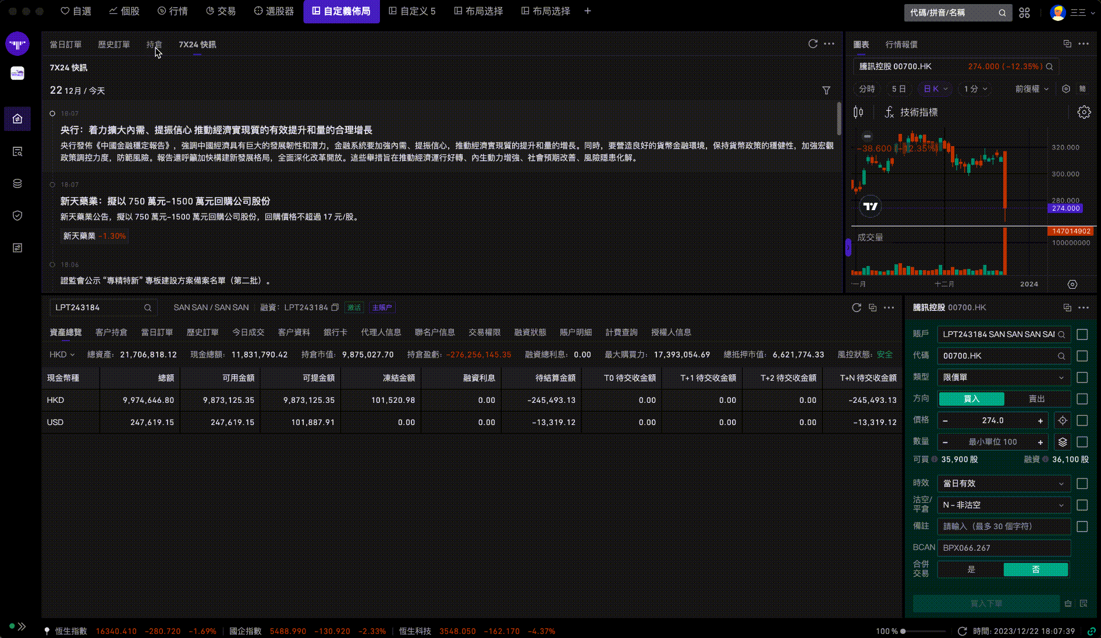
Task: Open the apps grid icon in title bar
Action: pyautogui.click(x=1025, y=12)
